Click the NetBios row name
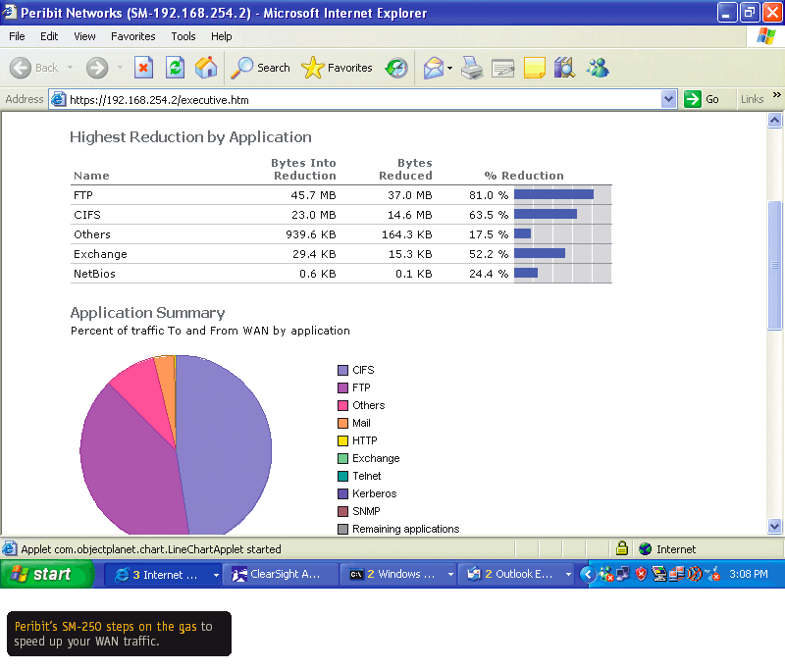 94,274
